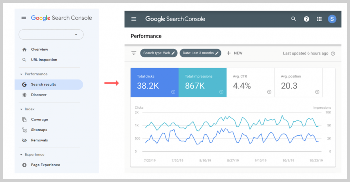Click the help icon on Total impressions card

221,92
